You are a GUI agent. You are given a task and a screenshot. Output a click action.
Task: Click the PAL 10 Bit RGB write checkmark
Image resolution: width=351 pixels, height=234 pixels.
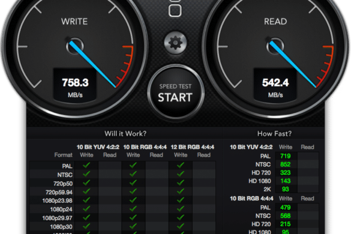pyautogui.click(x=133, y=165)
